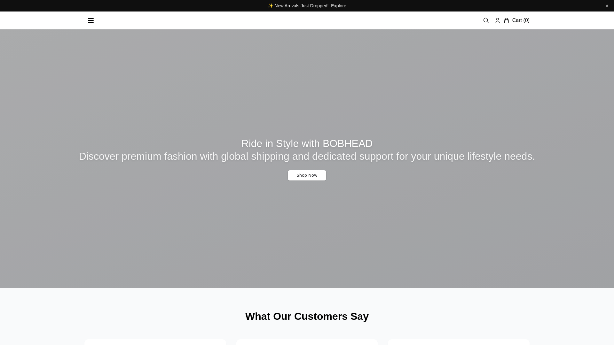Follow the Explore link in announcement bar

click(339, 6)
